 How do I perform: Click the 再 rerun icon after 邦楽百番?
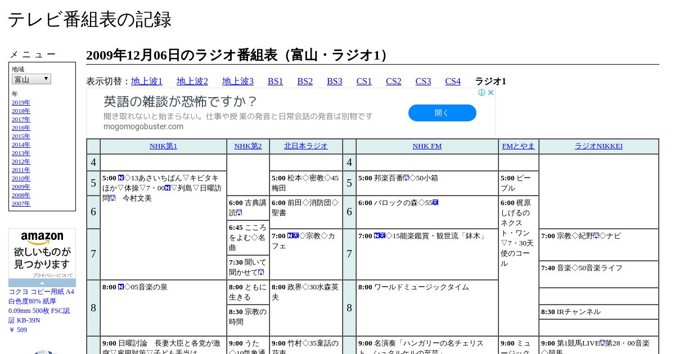pos(407,178)
